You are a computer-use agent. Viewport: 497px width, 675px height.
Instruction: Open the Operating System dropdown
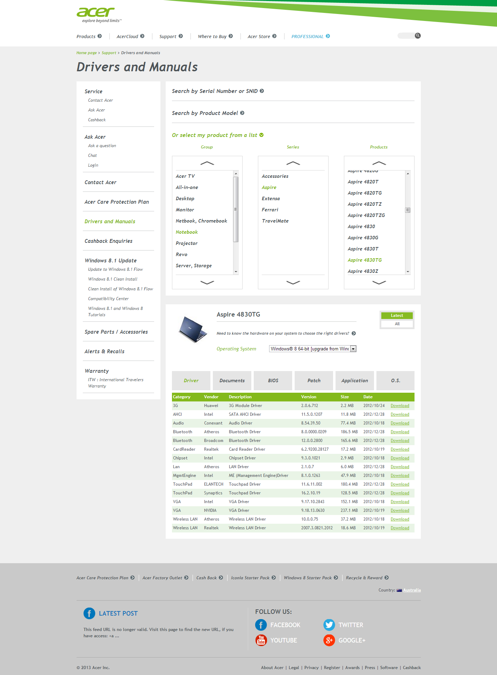pyautogui.click(x=313, y=349)
